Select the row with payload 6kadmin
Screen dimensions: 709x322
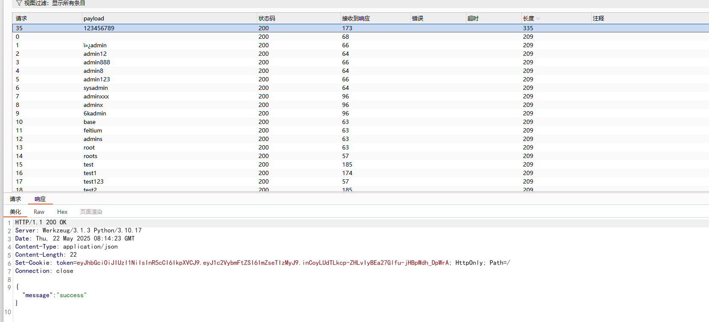tap(360, 113)
